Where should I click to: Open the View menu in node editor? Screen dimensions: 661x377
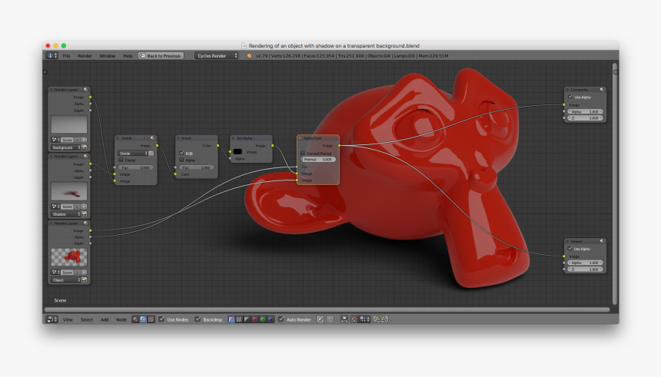click(68, 319)
